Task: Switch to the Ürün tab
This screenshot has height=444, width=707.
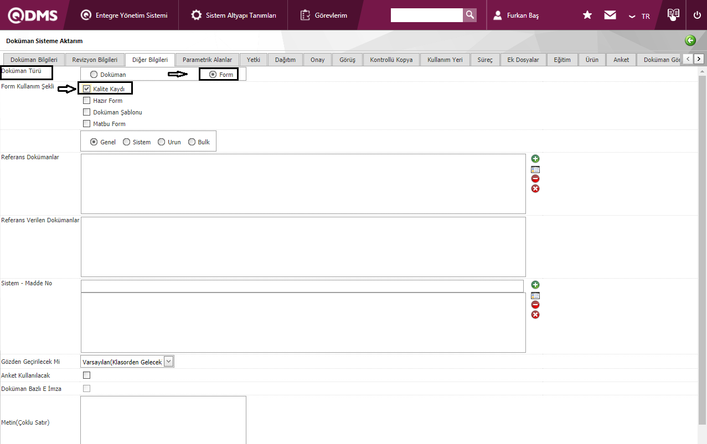Action: click(592, 60)
